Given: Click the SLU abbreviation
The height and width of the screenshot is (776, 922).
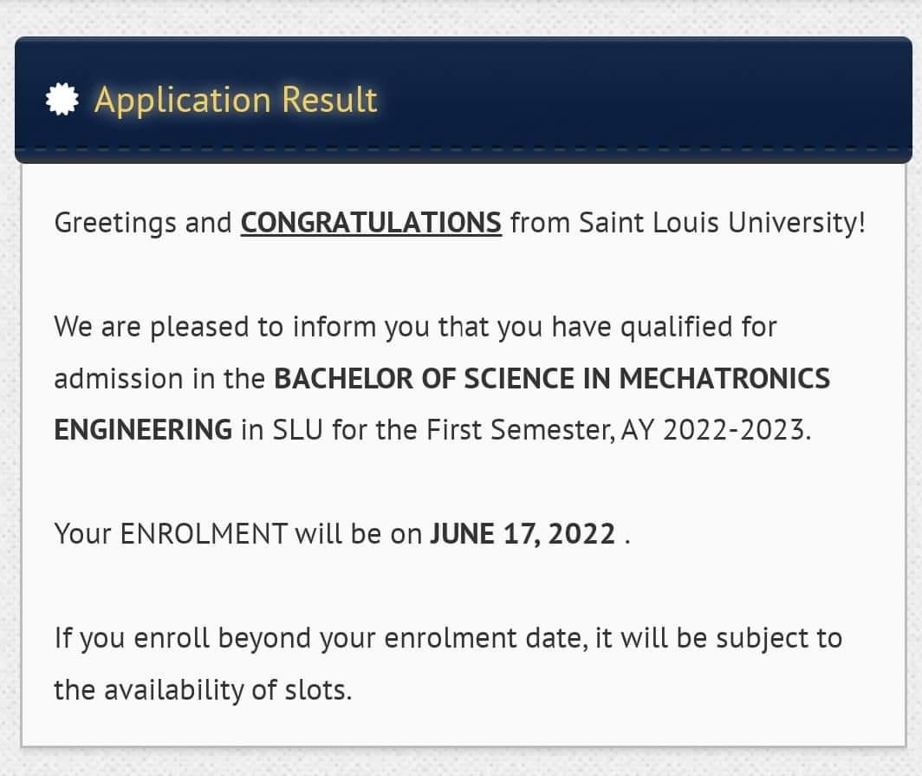Looking at the screenshot, I should click(297, 429).
